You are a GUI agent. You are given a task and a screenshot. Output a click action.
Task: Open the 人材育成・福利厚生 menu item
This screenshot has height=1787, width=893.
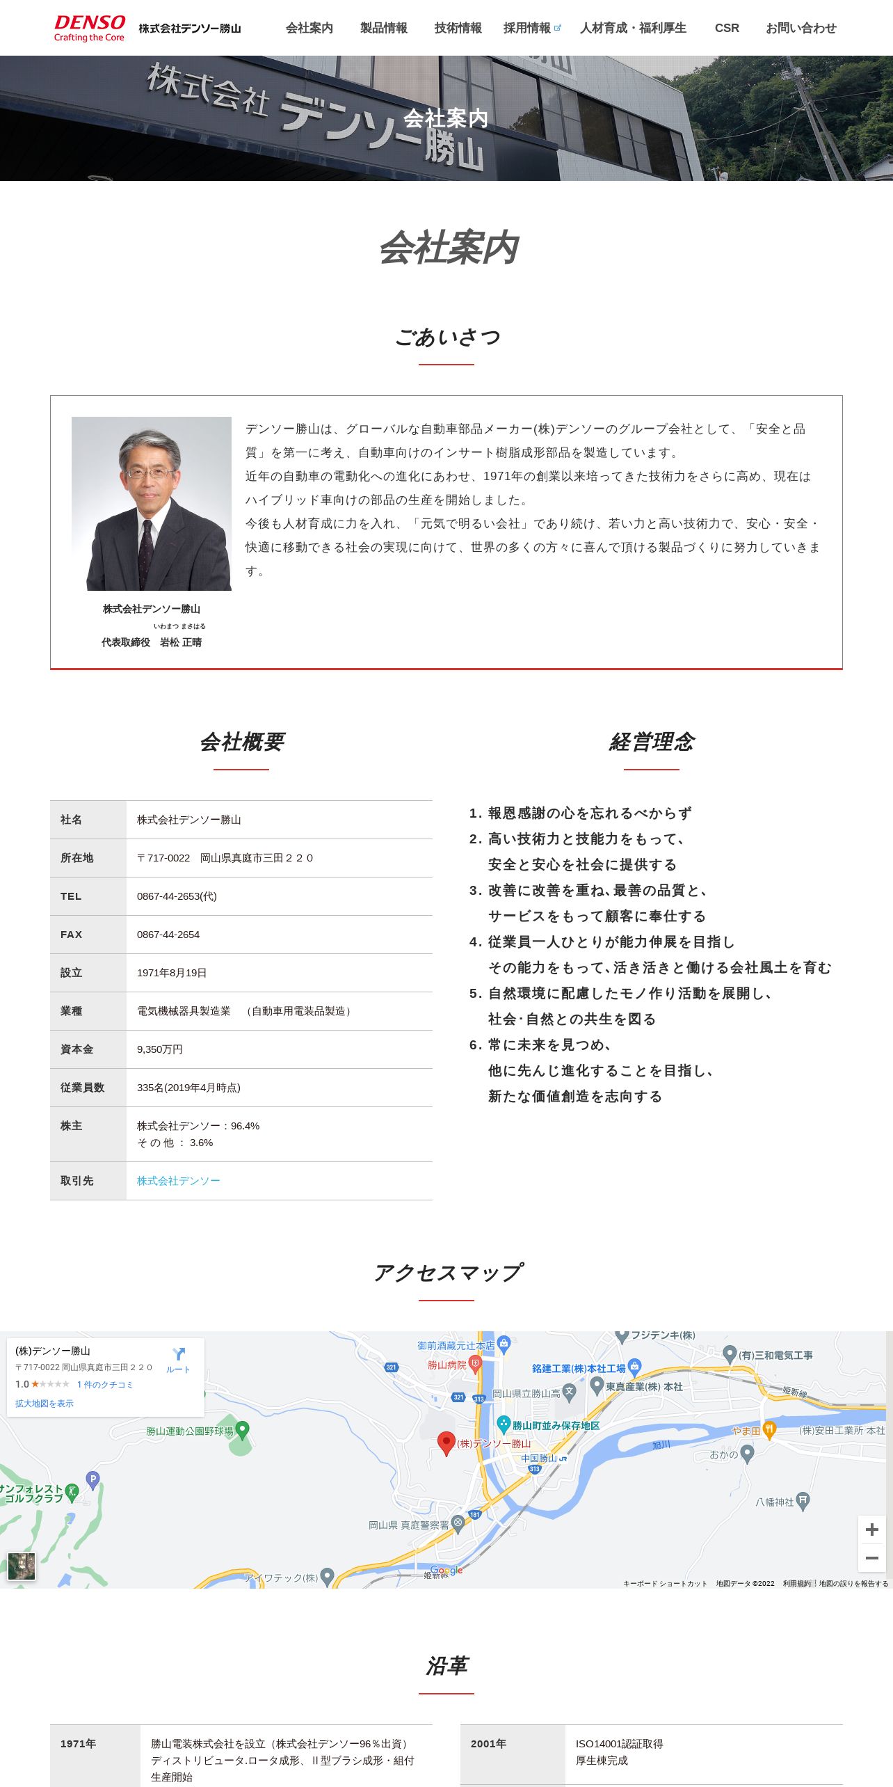634,28
